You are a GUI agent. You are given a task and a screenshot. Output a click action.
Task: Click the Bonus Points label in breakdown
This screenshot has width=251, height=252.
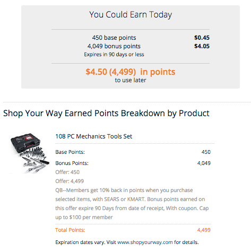coord(72,163)
